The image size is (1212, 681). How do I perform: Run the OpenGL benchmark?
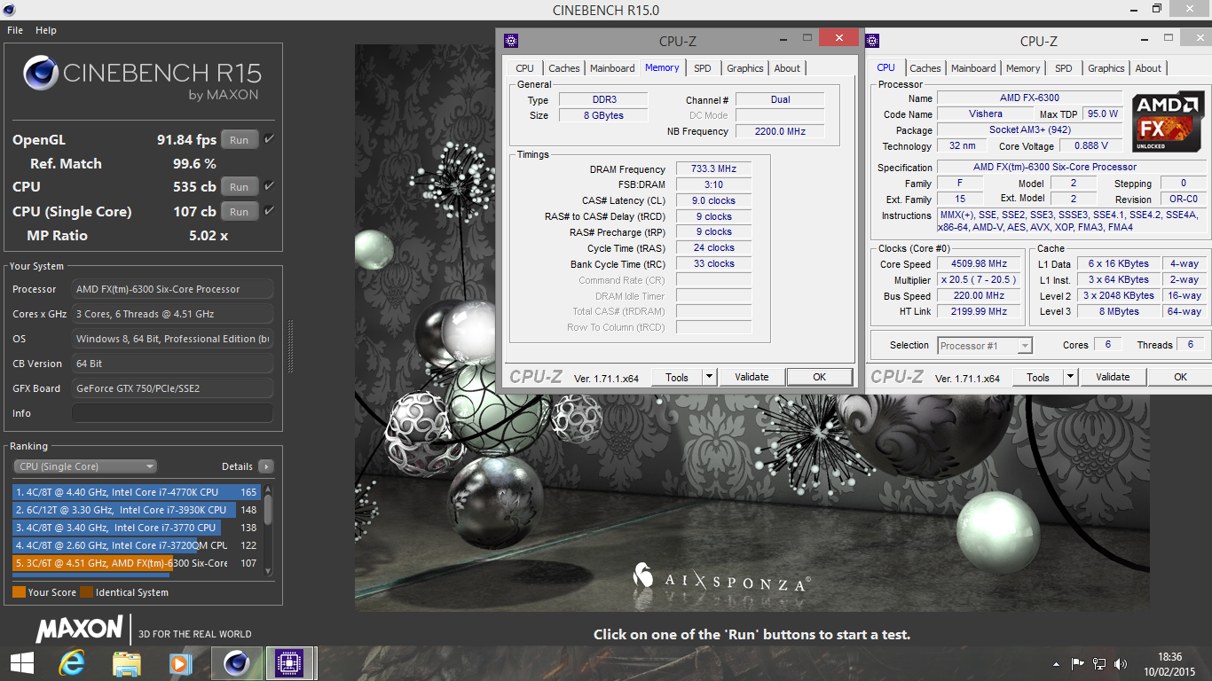click(240, 140)
